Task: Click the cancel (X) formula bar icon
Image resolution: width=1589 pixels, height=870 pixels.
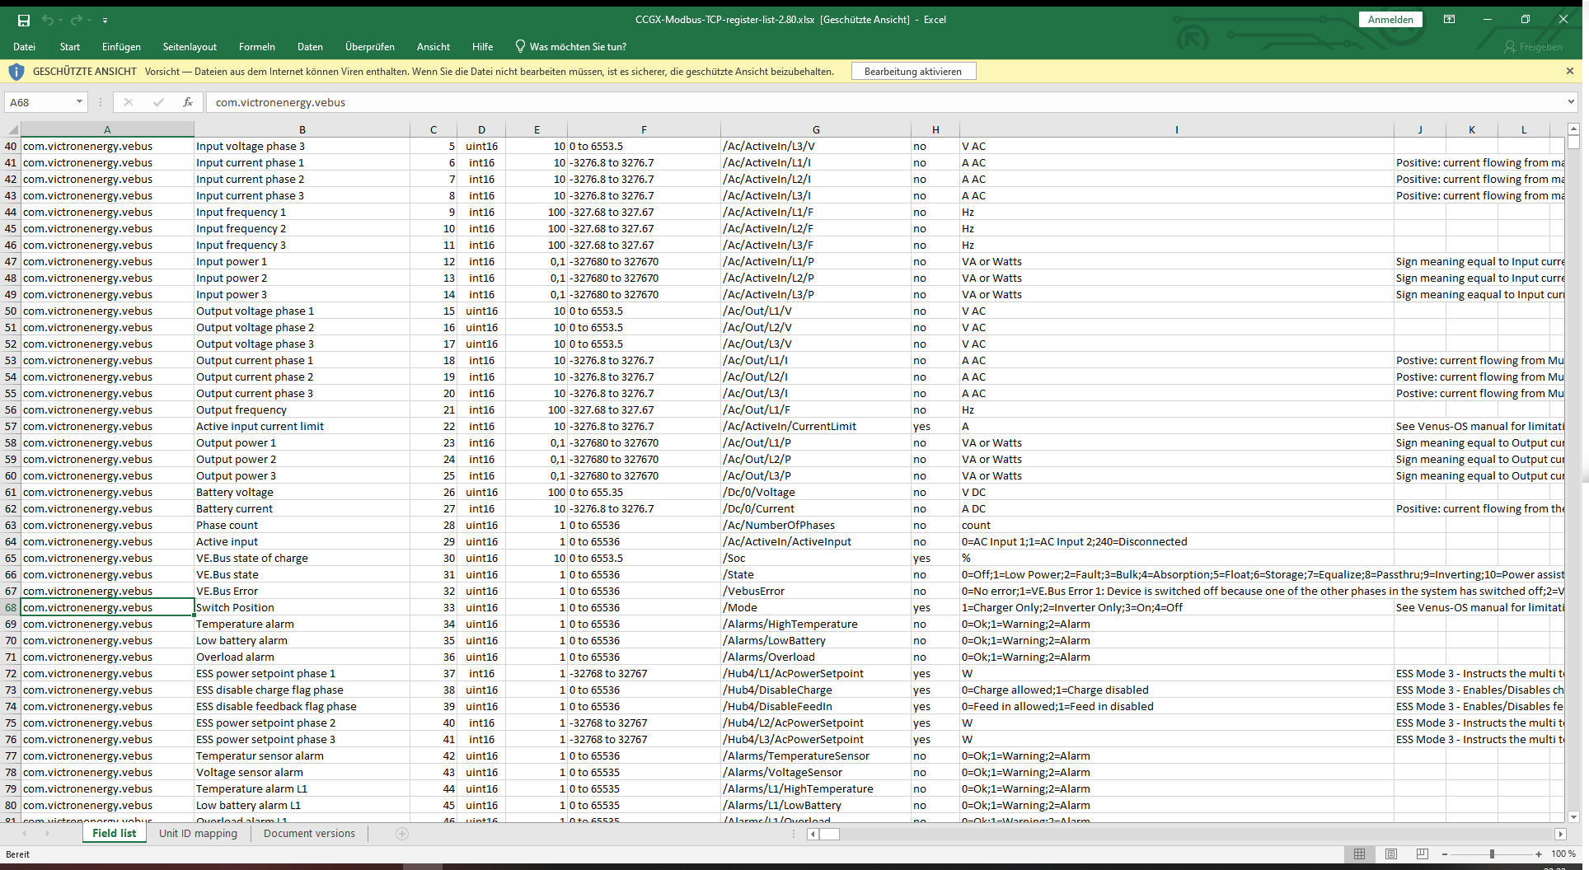Action: (x=128, y=102)
